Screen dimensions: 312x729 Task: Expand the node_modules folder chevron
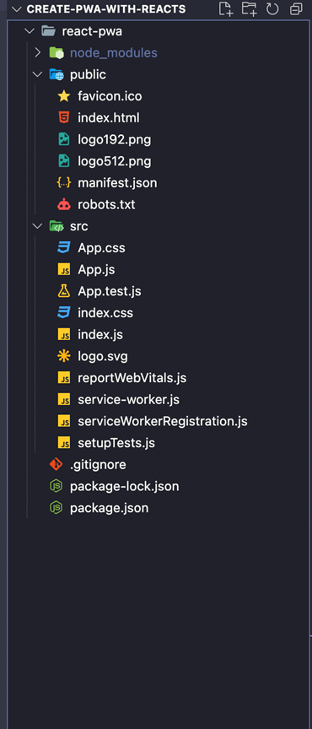[38, 52]
